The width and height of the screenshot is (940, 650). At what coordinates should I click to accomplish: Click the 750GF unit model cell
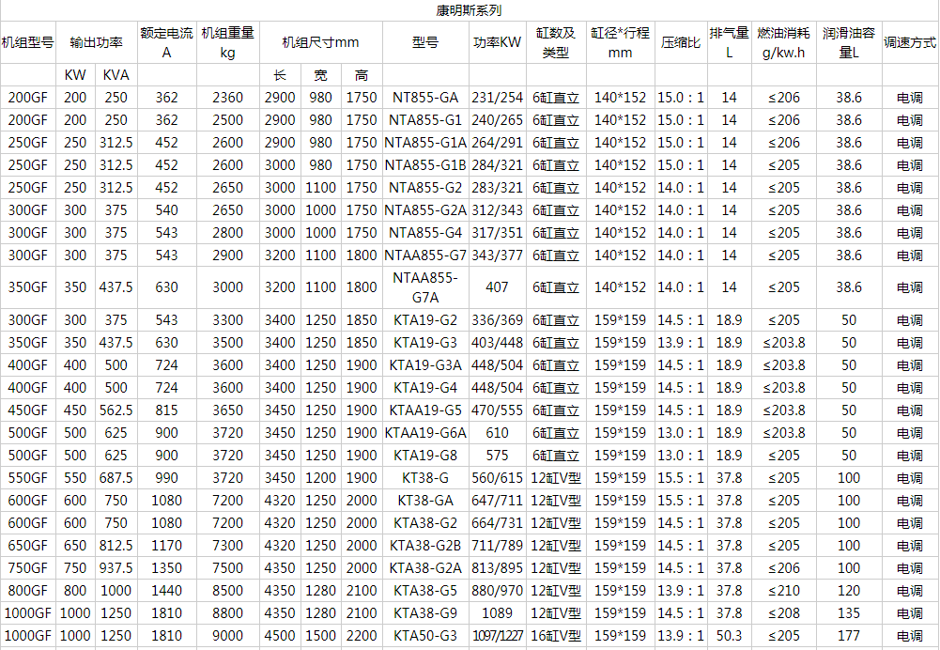click(x=27, y=568)
